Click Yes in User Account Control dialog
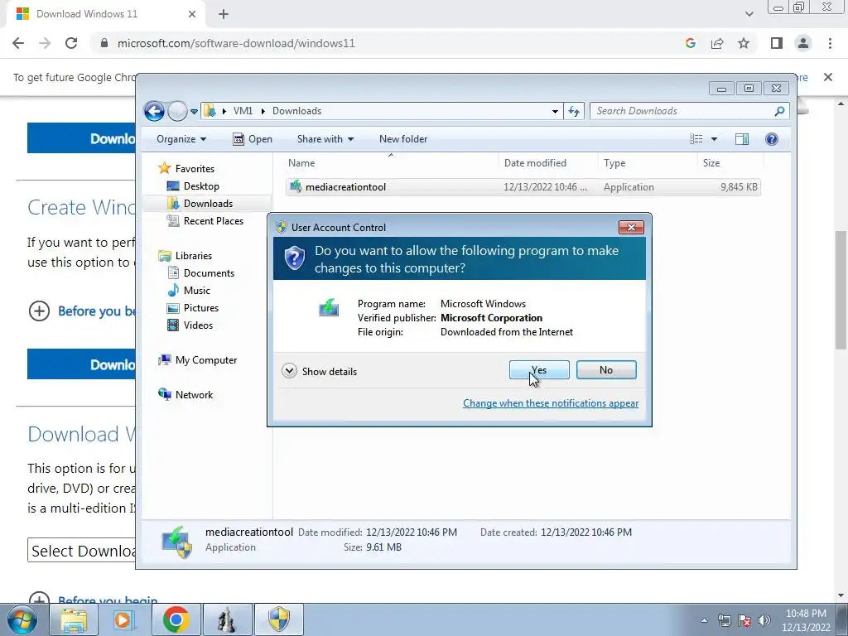Viewport: 848px width, 636px height. (538, 370)
